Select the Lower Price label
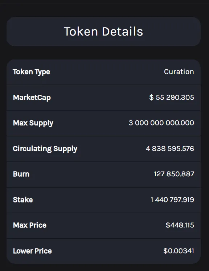The width and height of the screenshot is (209, 271). [x=32, y=251]
